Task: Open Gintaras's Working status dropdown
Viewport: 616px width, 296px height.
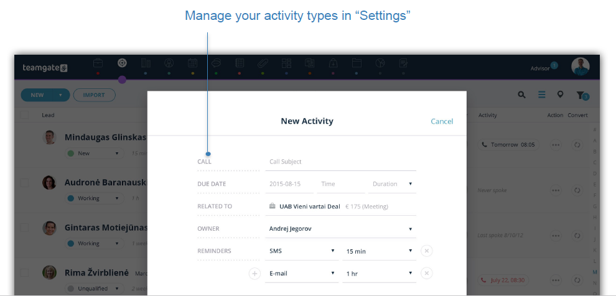Action: point(95,243)
